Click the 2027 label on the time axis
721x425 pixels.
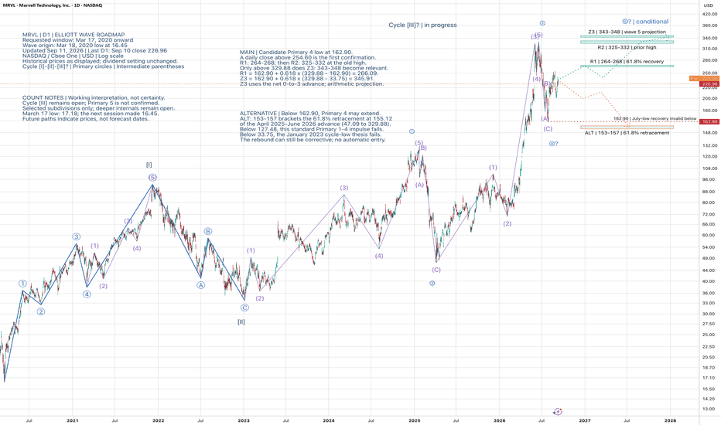pos(585,420)
